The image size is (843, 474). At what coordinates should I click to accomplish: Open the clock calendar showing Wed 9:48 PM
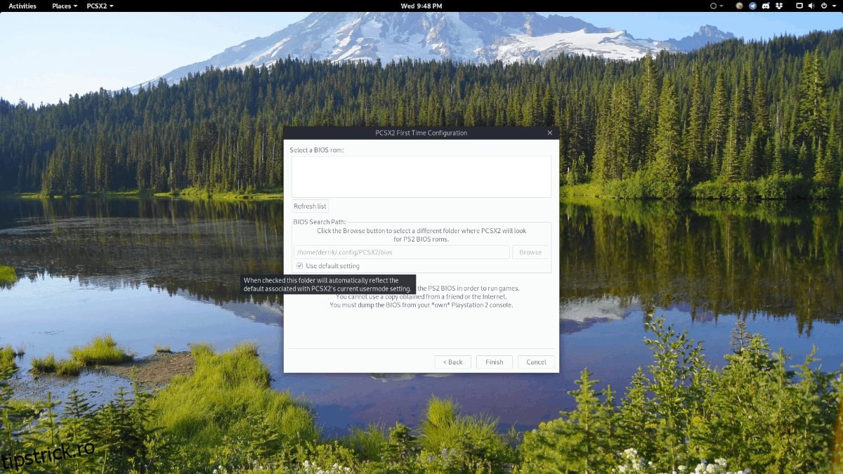pos(421,6)
